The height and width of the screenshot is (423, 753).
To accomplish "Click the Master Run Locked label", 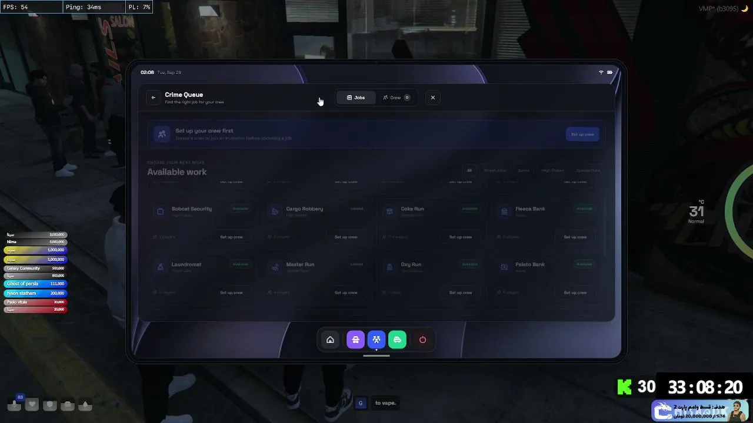I will click(x=356, y=264).
